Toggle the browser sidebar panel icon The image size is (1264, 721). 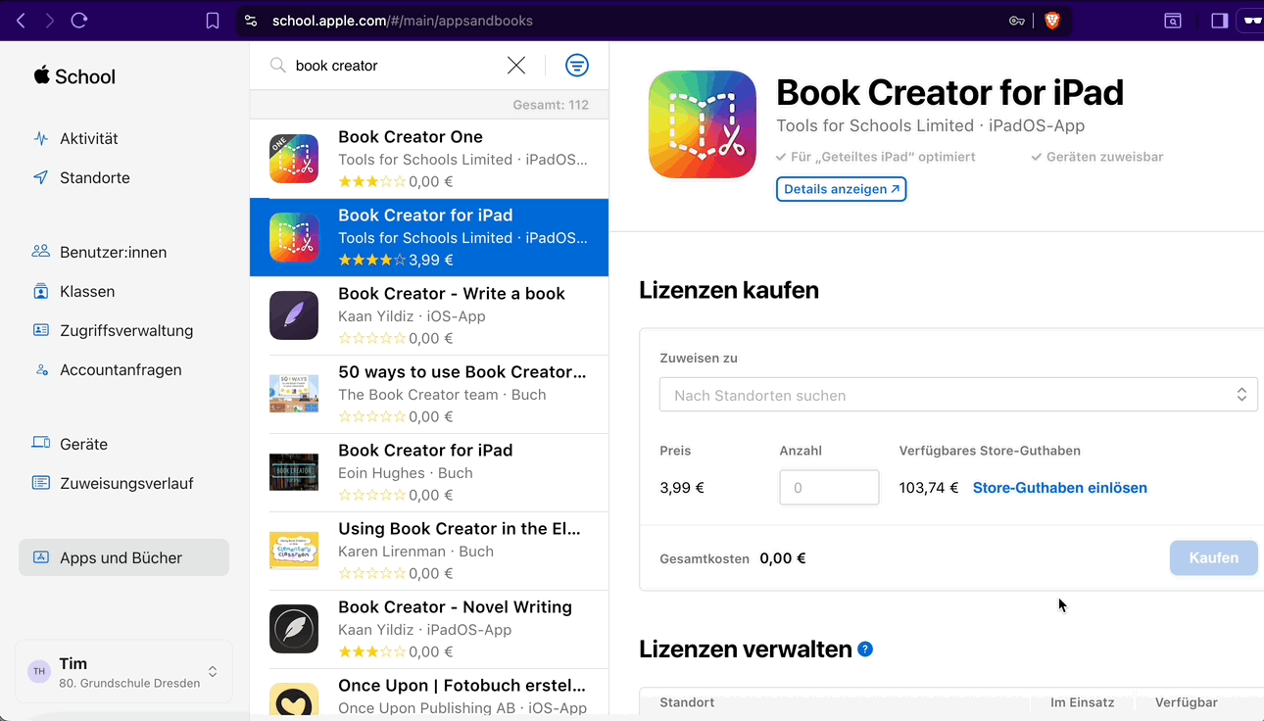1220,21
